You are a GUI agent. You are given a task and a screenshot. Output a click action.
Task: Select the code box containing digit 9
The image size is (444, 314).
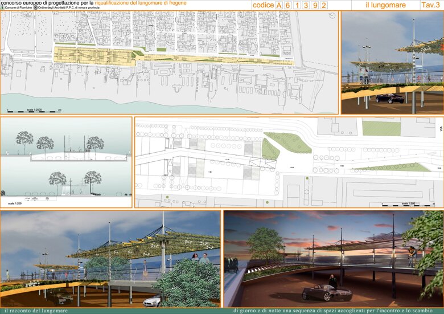coord(315,5)
